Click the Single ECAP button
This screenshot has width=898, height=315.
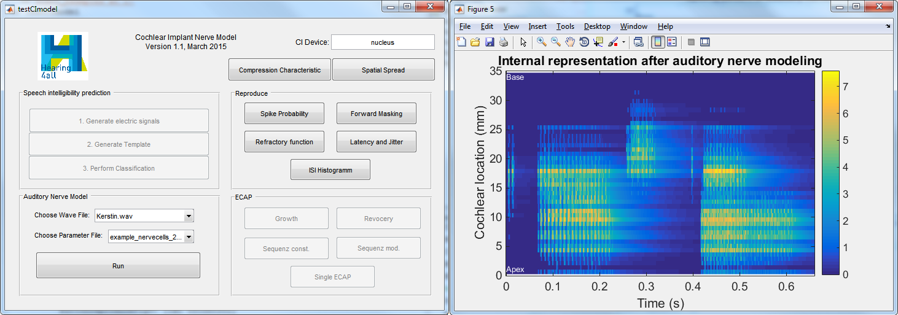332,277
